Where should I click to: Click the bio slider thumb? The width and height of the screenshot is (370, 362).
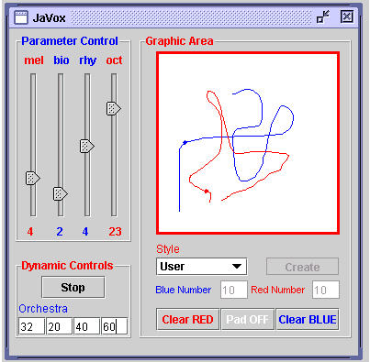pos(61,193)
